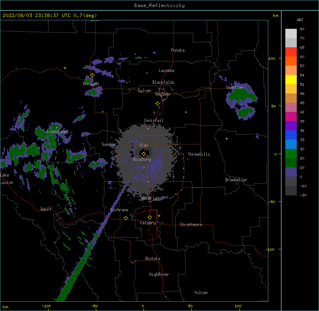
Task: Click the Banff town label
Action: pyautogui.click(x=46, y=209)
